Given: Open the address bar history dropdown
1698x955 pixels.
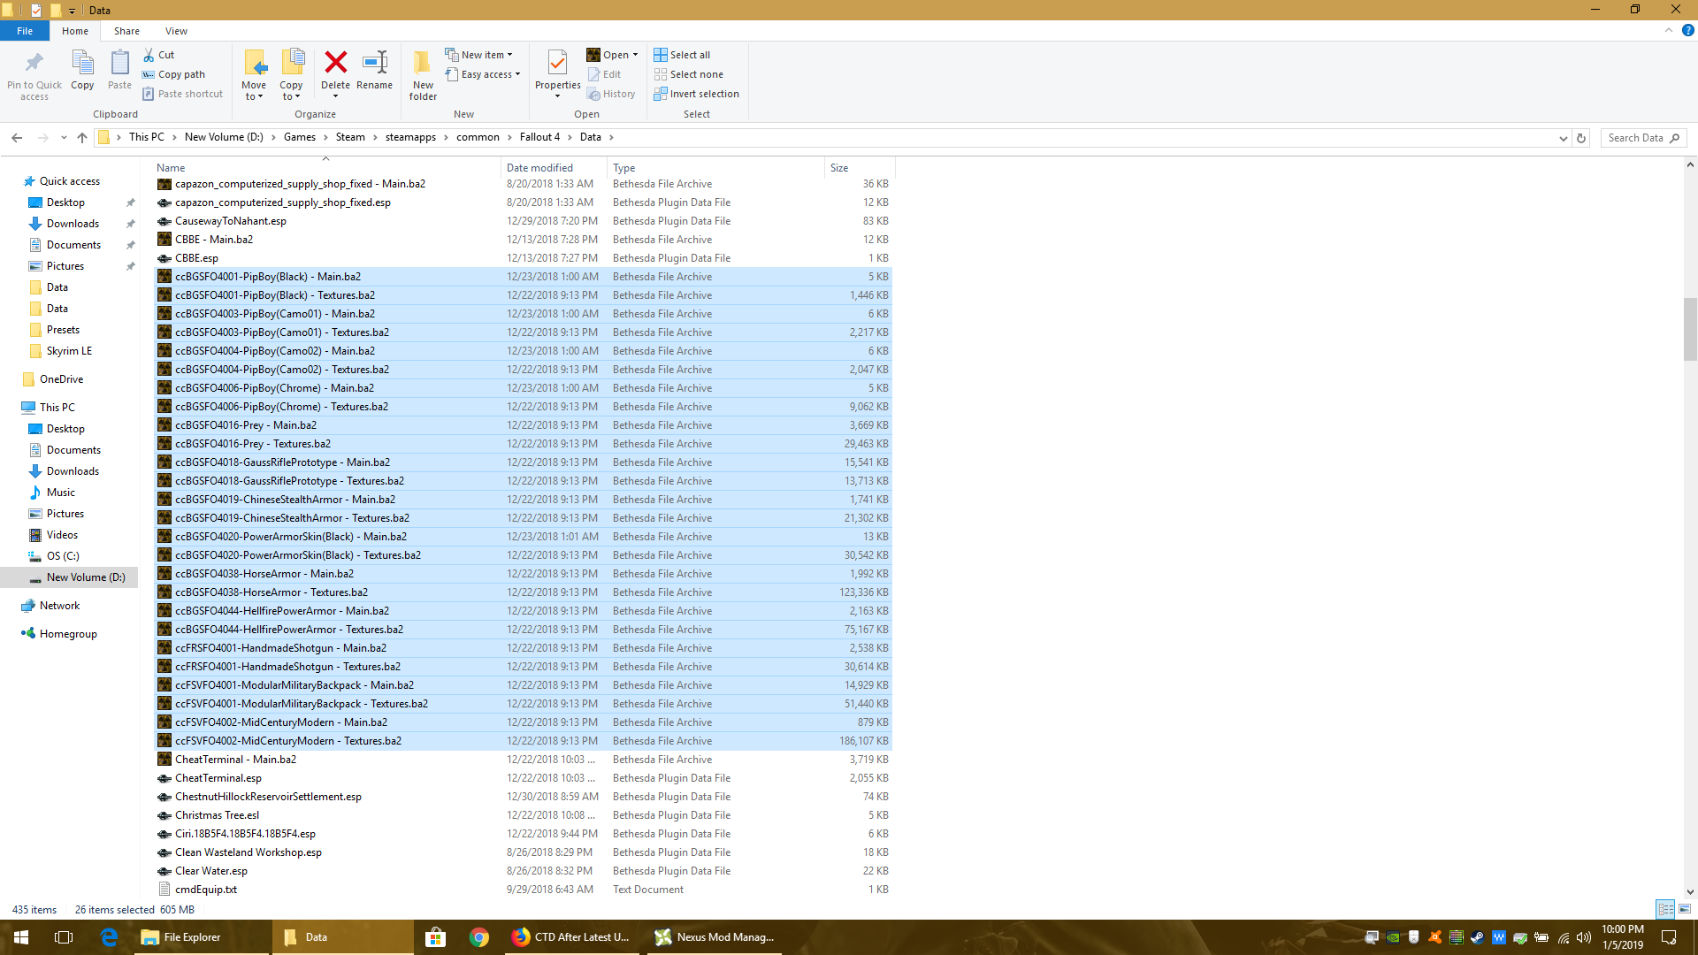Looking at the screenshot, I should coord(1564,138).
